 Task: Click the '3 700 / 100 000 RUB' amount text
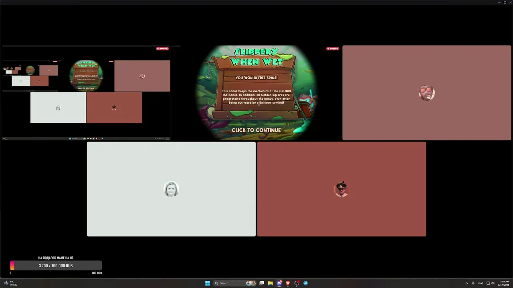click(x=56, y=266)
